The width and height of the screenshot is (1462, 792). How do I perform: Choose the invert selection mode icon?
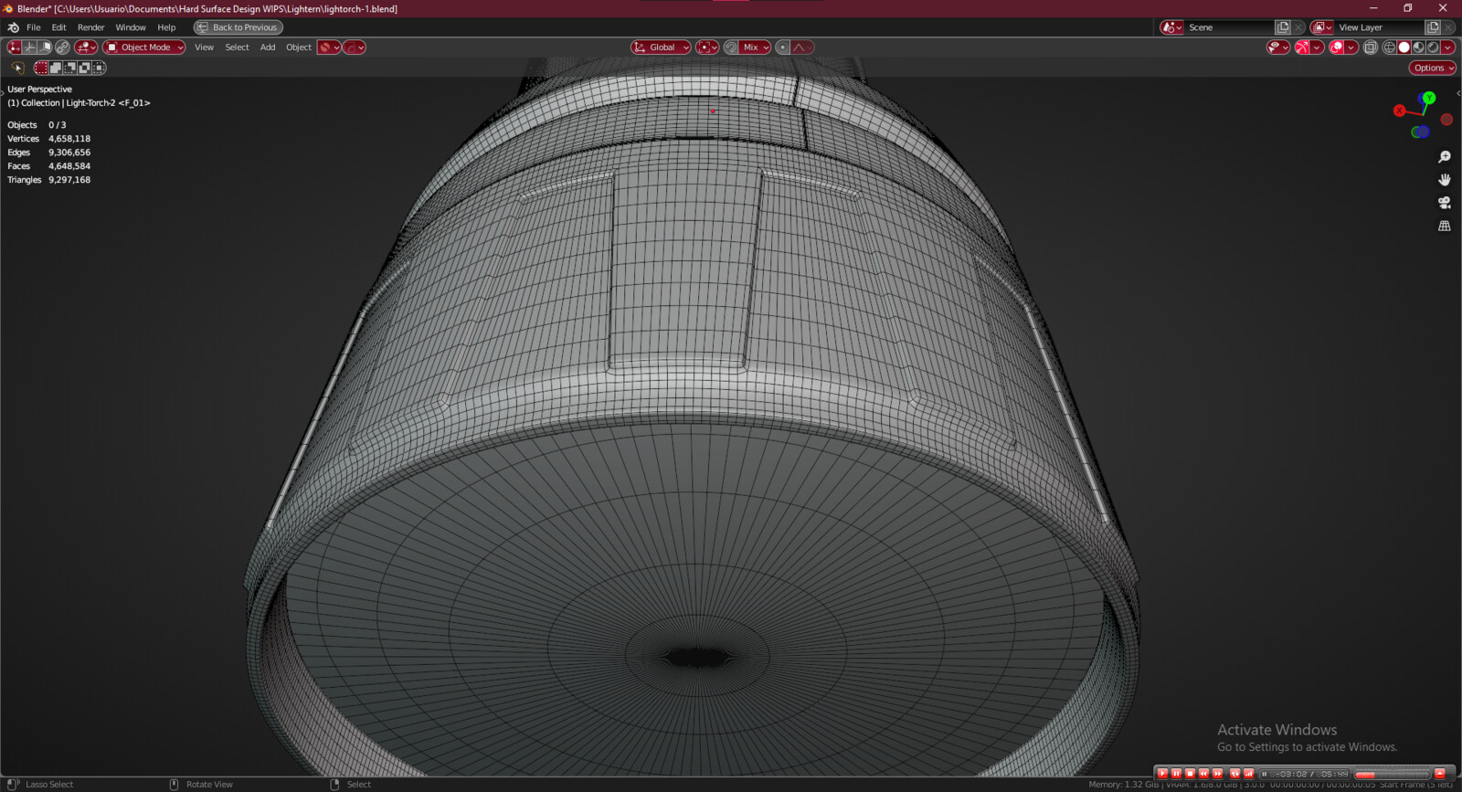tap(84, 68)
